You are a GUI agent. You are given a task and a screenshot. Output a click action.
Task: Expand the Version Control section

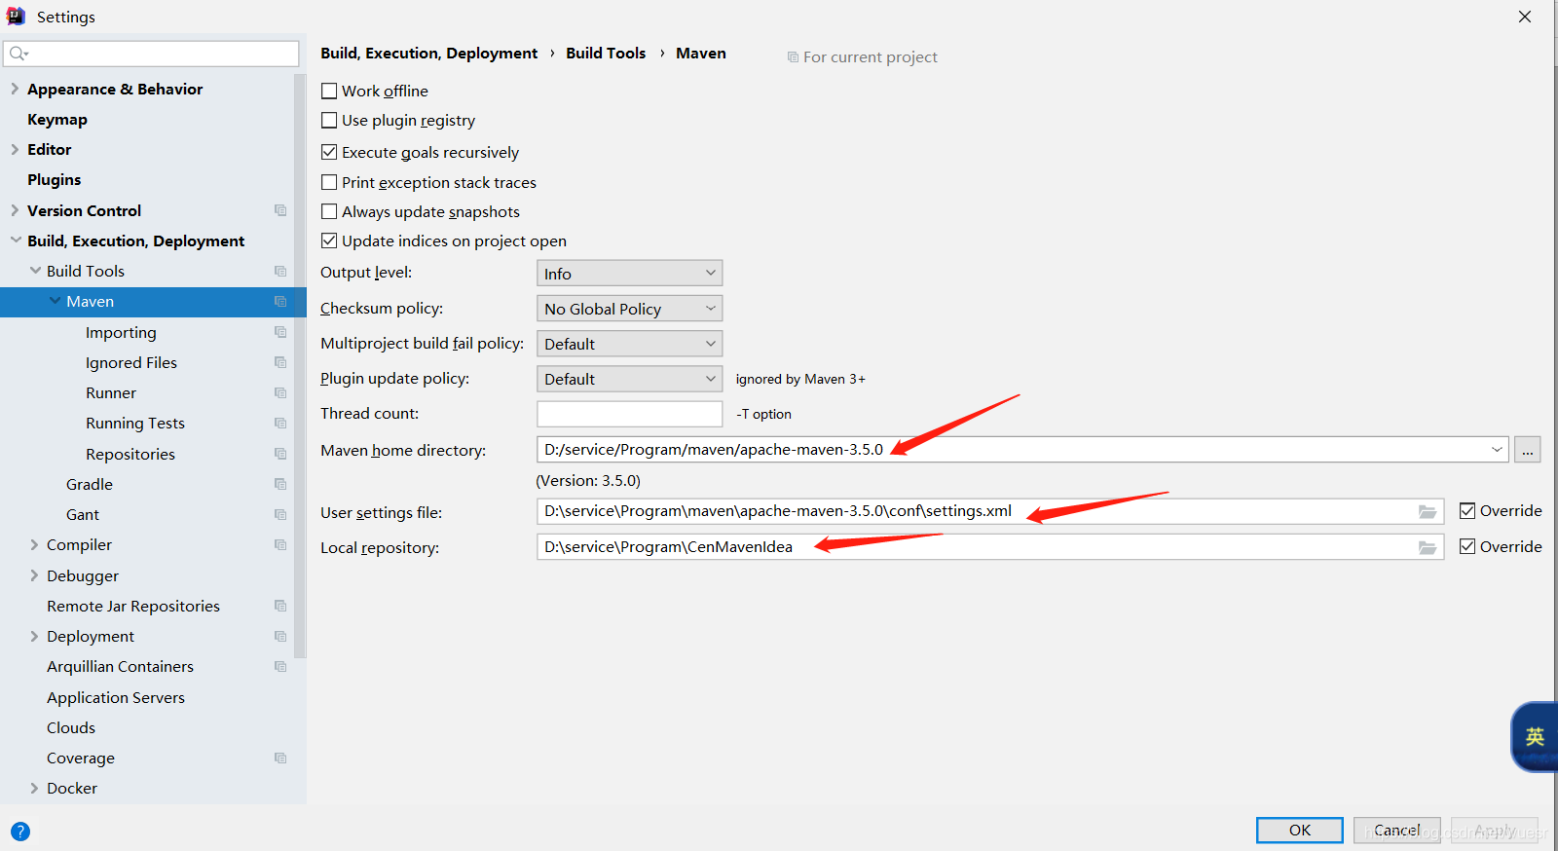point(15,210)
